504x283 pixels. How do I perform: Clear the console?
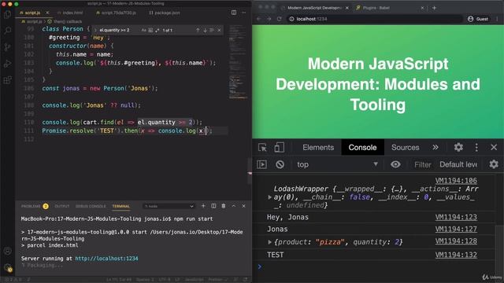pos(280,164)
